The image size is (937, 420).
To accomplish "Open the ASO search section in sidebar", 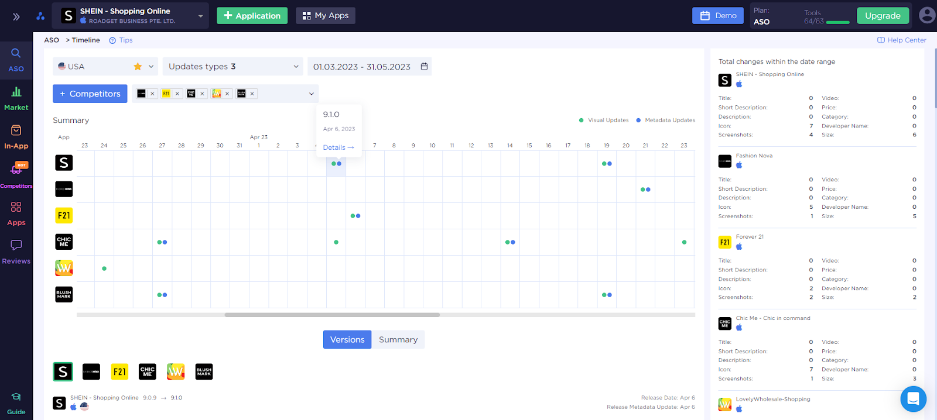I will [x=16, y=60].
